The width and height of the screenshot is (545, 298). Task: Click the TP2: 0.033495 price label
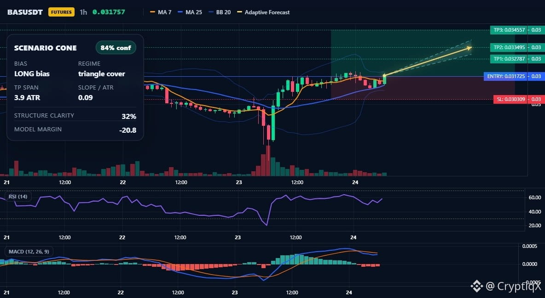[x=509, y=47]
